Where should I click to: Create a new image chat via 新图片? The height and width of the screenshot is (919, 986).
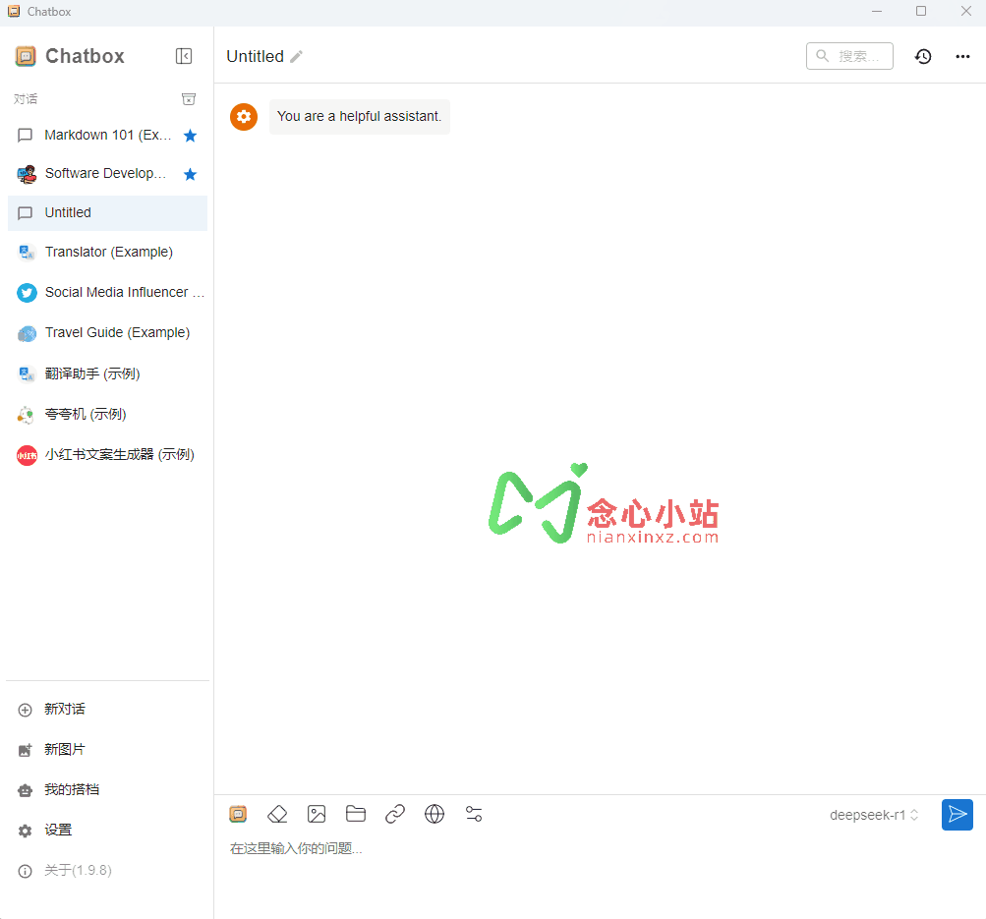(x=107, y=749)
